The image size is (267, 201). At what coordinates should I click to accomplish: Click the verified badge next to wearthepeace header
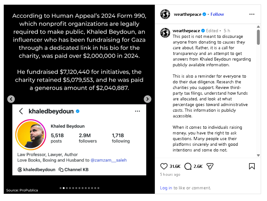[x=204, y=14]
